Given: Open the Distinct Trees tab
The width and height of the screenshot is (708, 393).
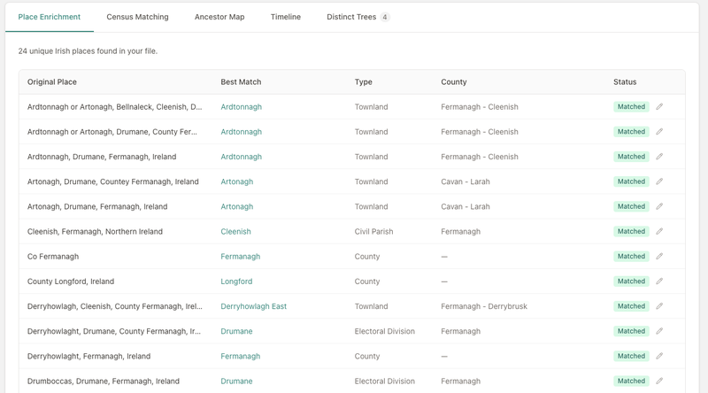Looking at the screenshot, I should coord(358,17).
